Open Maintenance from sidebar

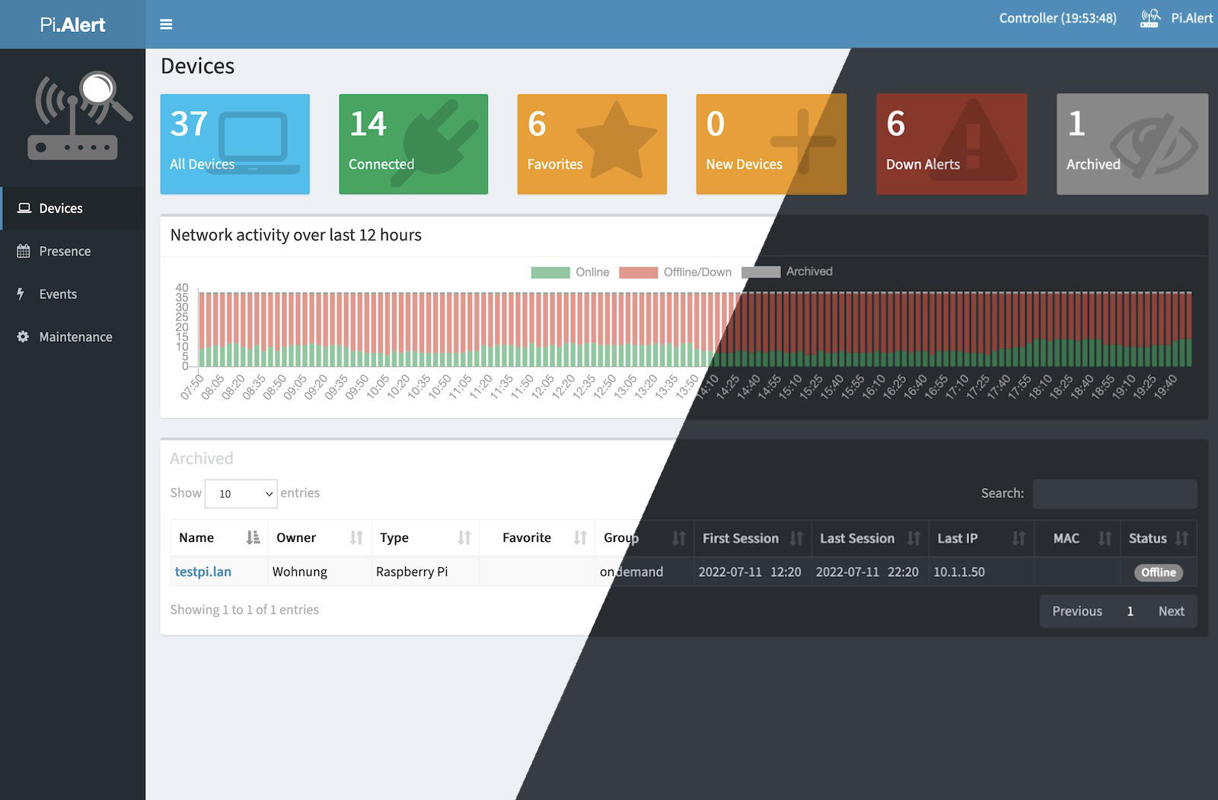coord(75,337)
